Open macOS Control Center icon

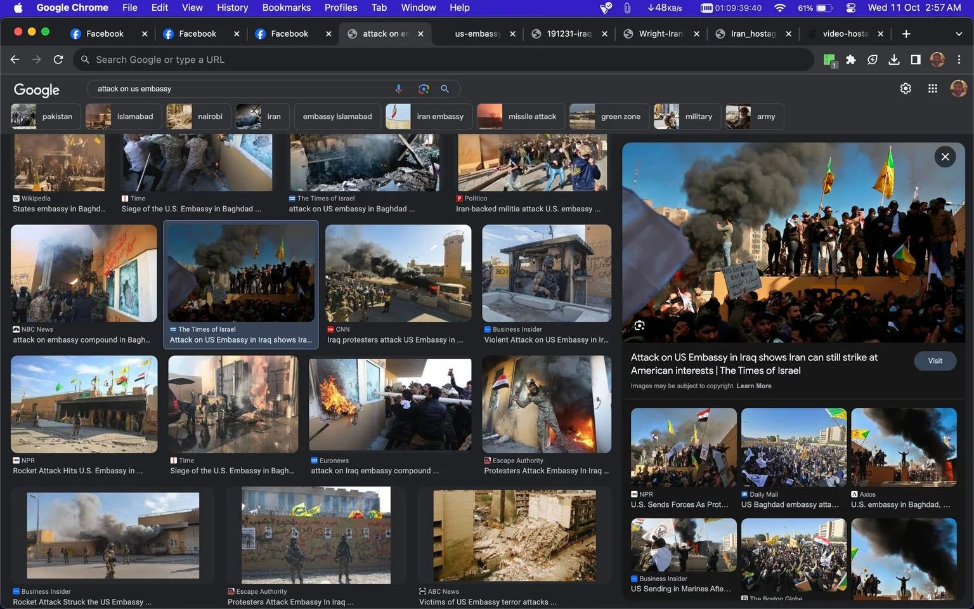pyautogui.click(x=851, y=8)
